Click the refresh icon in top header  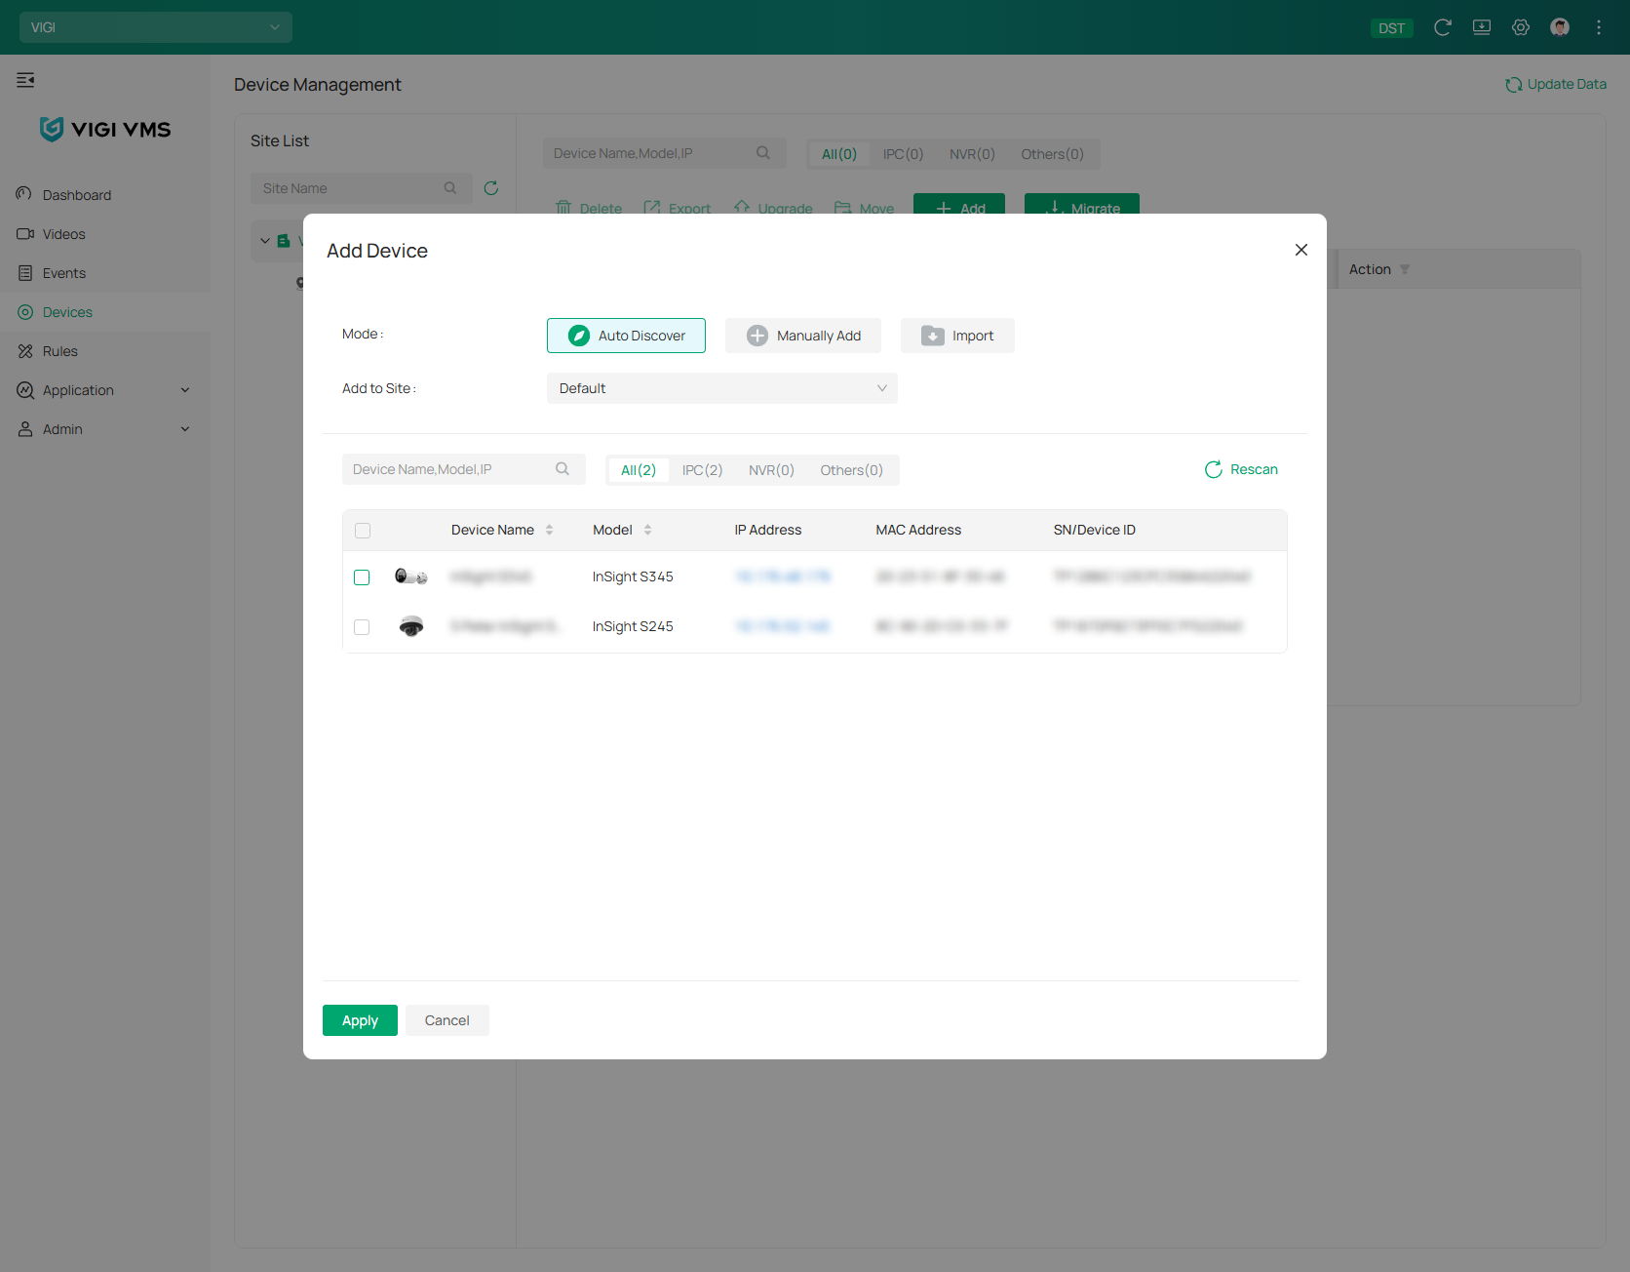[1443, 27]
